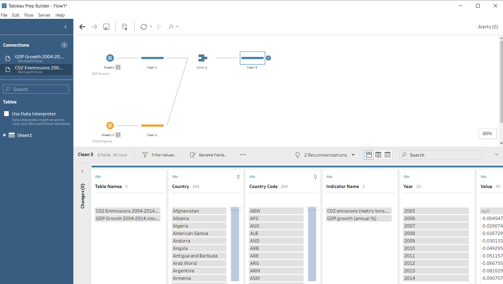Collapse the Connections pane
Image resolution: width=503 pixels, height=284 pixels.
[66, 27]
